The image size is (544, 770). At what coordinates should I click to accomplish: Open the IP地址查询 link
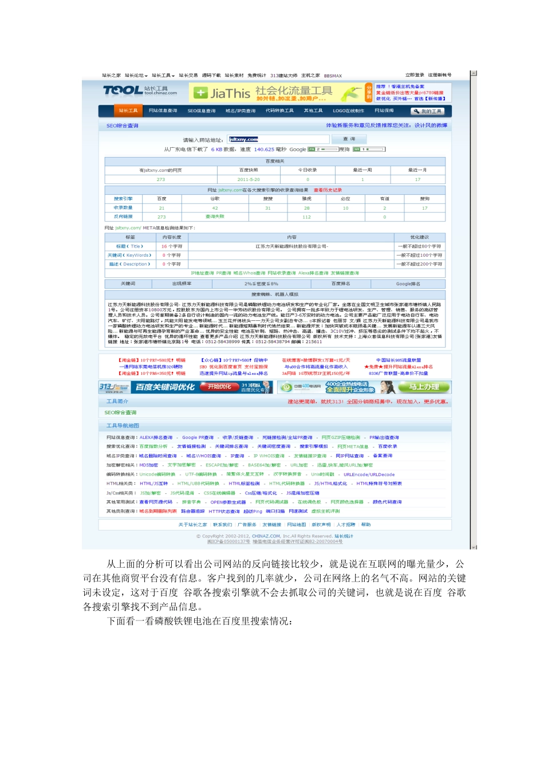tap(202, 273)
